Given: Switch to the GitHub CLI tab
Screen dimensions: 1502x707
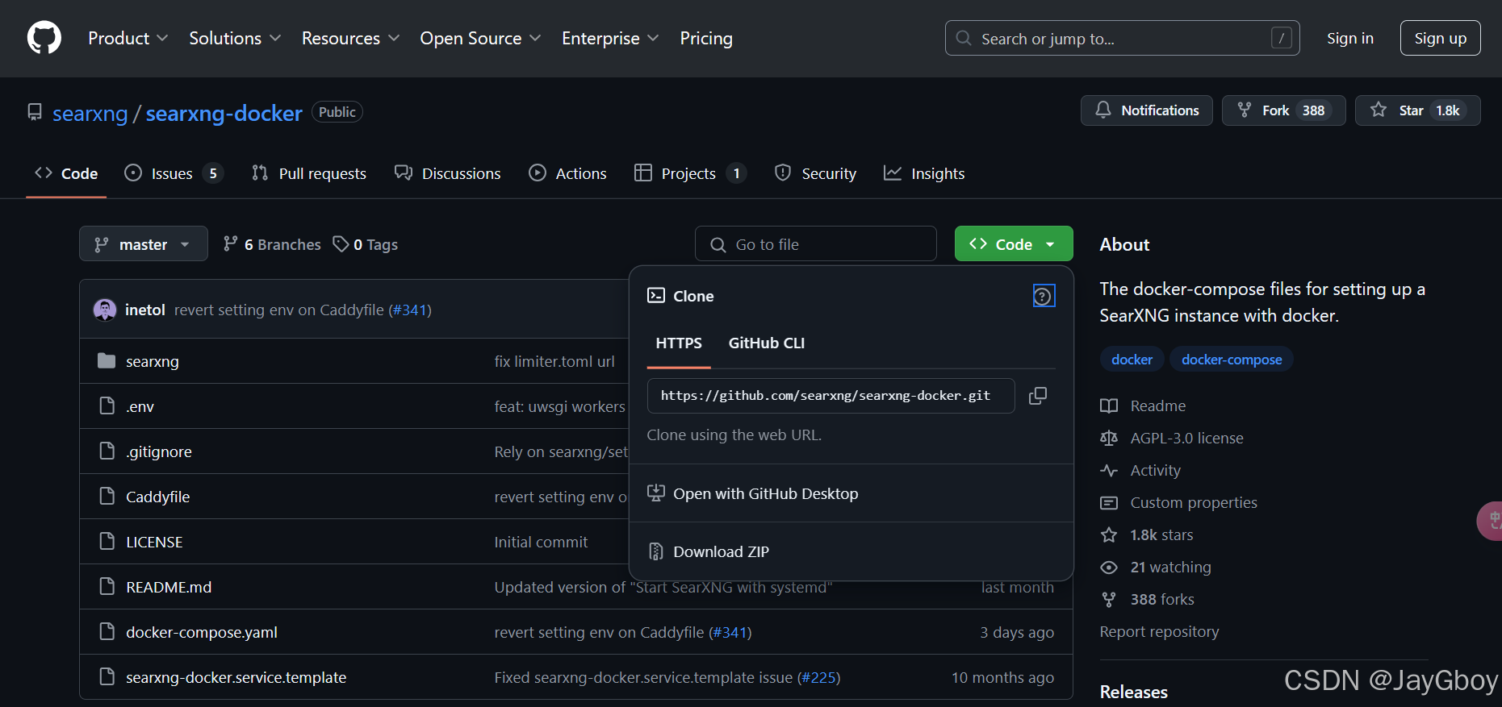Looking at the screenshot, I should 766,343.
